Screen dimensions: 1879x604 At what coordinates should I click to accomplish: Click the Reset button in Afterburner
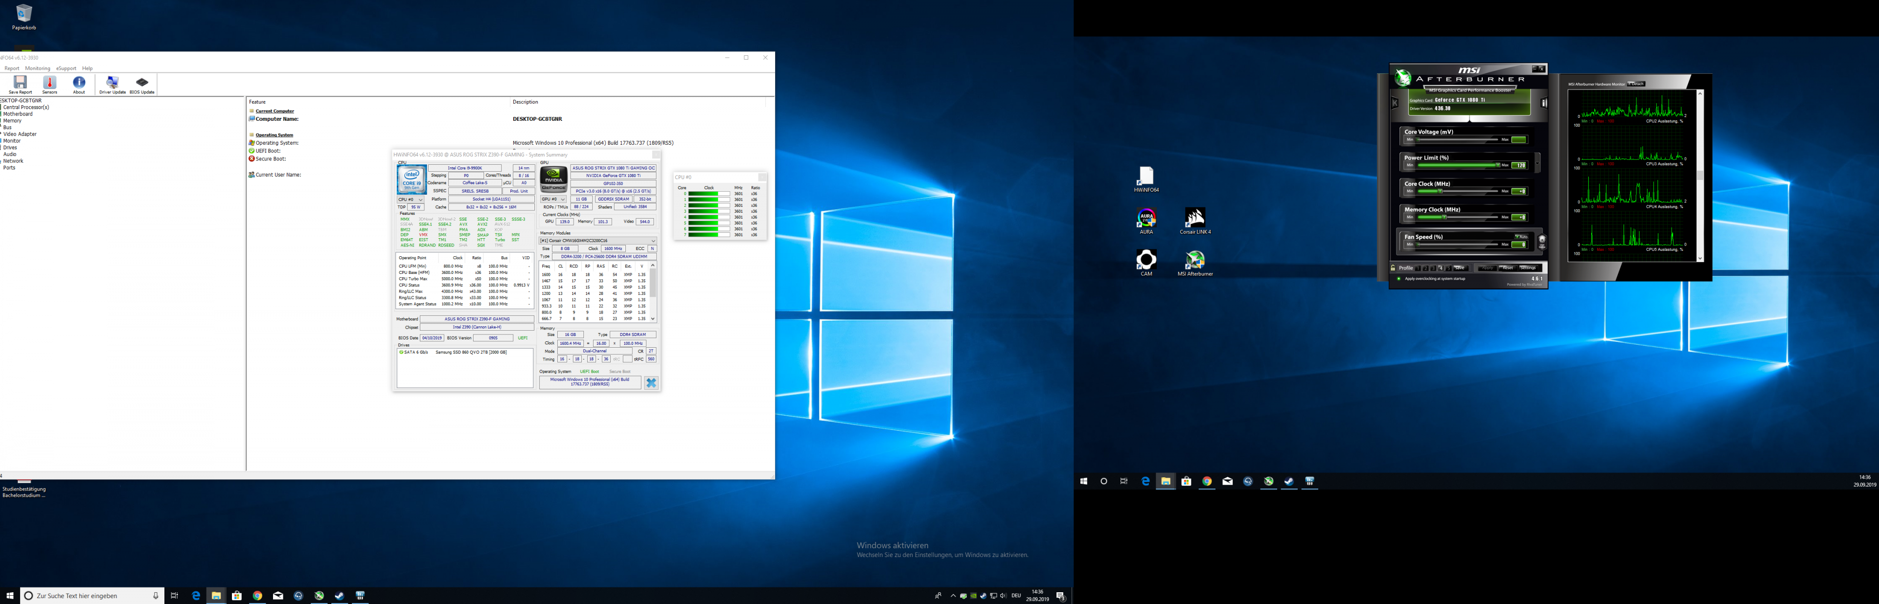pos(1508,268)
